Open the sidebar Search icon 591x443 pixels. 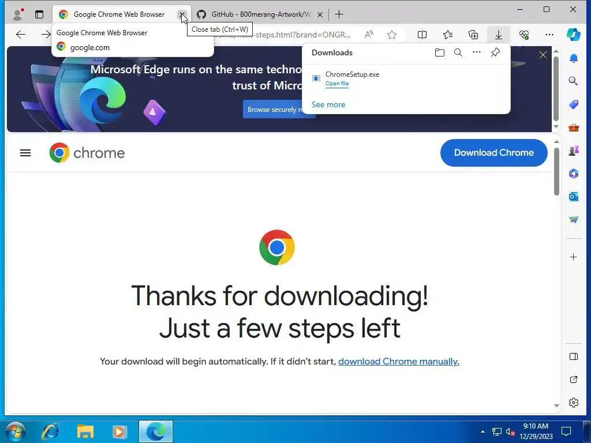click(x=573, y=81)
